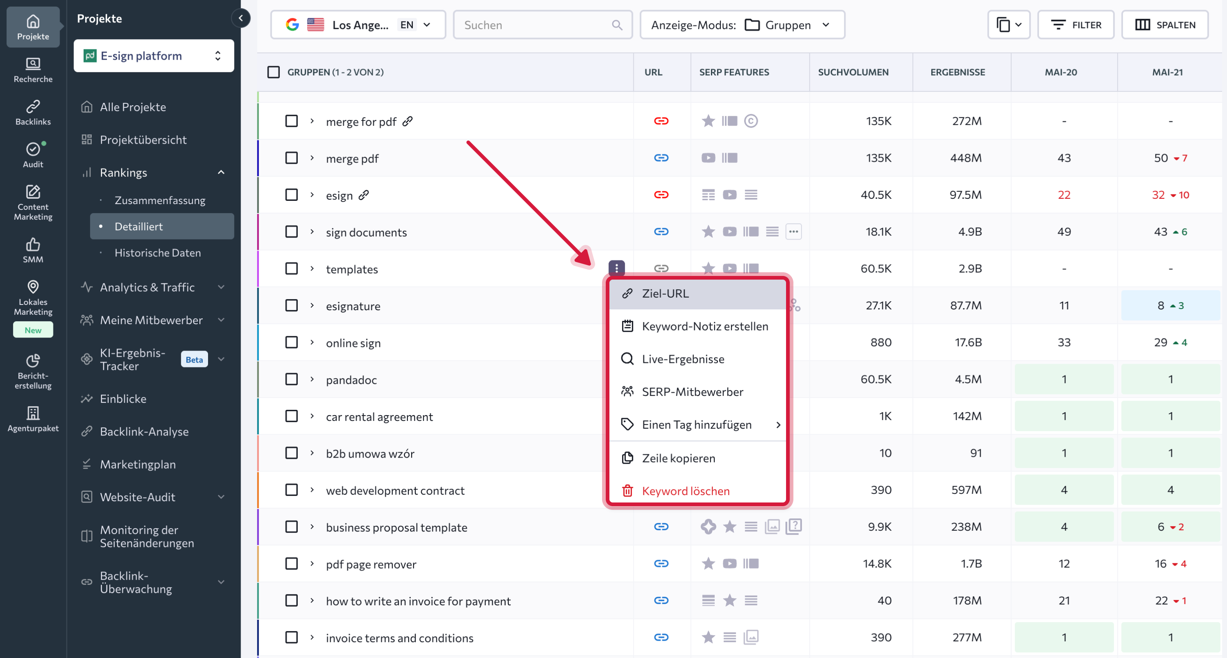Click URL link icon for pdf page remover
This screenshot has height=658, width=1227.
click(661, 564)
